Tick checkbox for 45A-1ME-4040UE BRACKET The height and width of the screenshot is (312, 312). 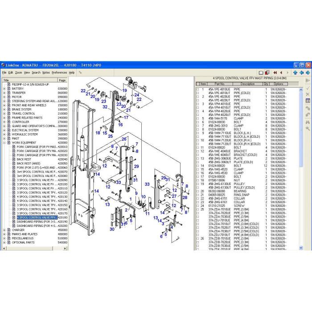[x=197, y=152]
